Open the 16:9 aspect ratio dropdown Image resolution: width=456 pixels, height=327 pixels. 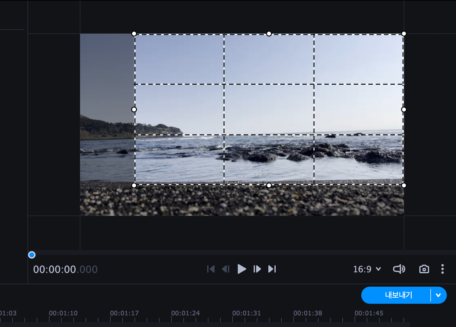[x=367, y=269]
